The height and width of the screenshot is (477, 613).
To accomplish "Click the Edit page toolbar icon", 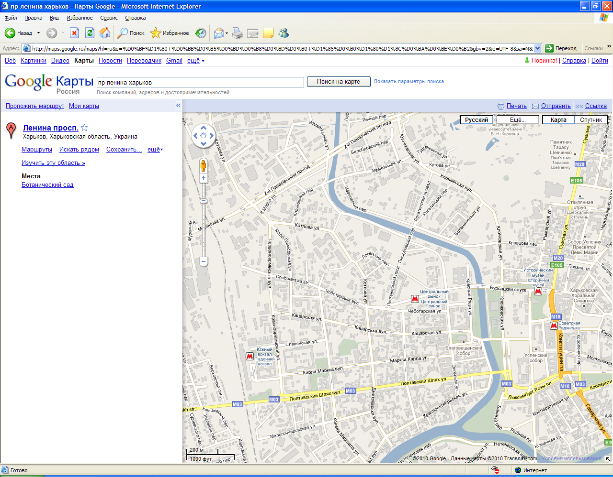I will [253, 33].
